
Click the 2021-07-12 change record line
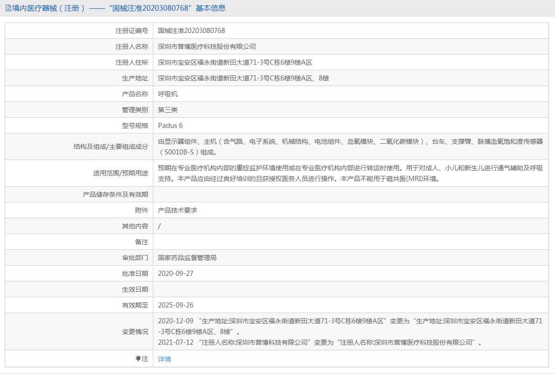319,343
